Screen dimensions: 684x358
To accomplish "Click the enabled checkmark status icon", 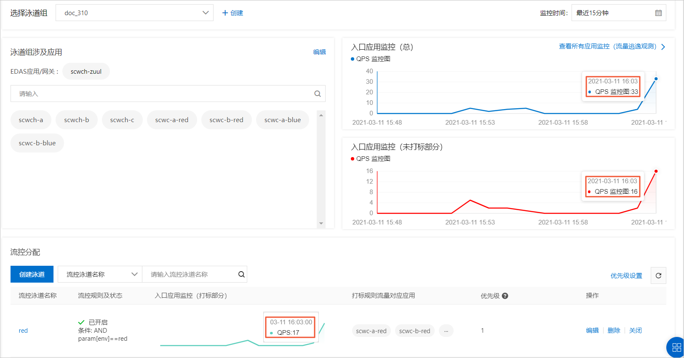I will 81,322.
